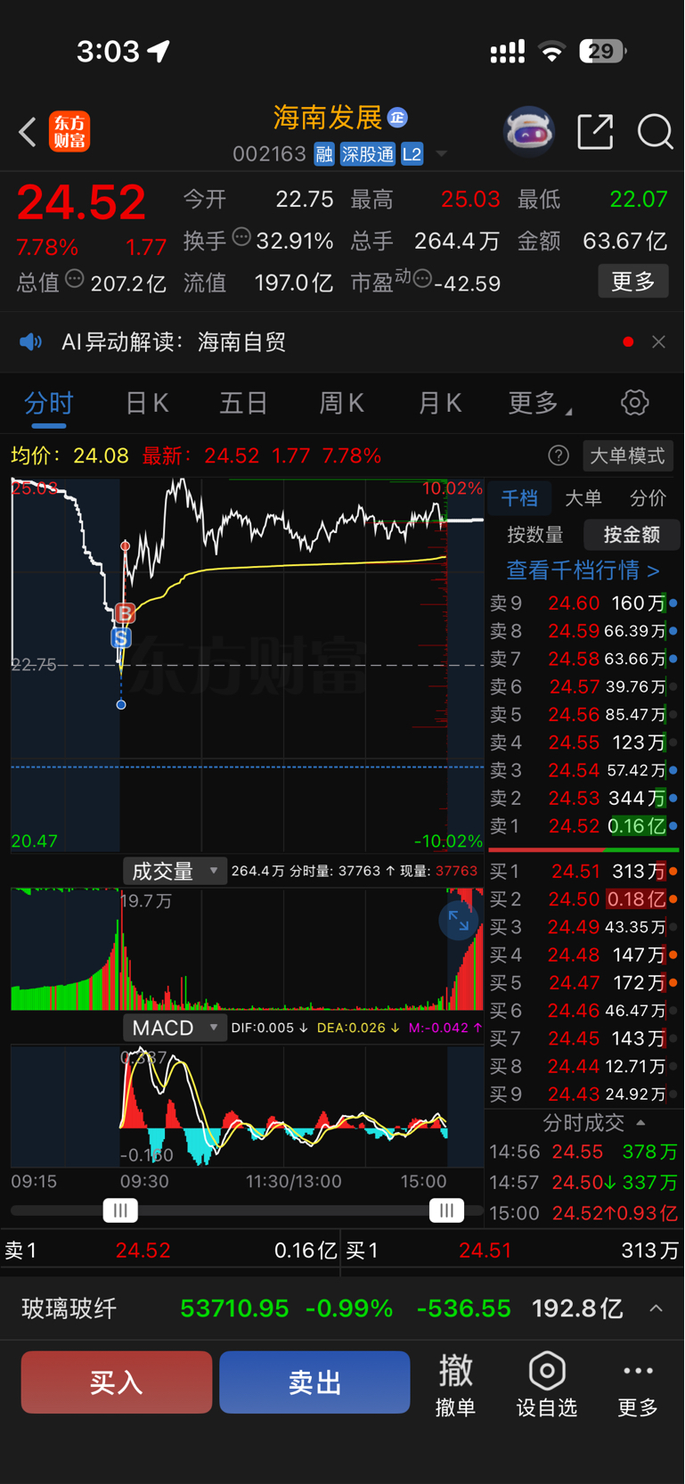Open the 查看千档行情 link
The height and width of the screenshot is (1484, 685).
(x=583, y=570)
